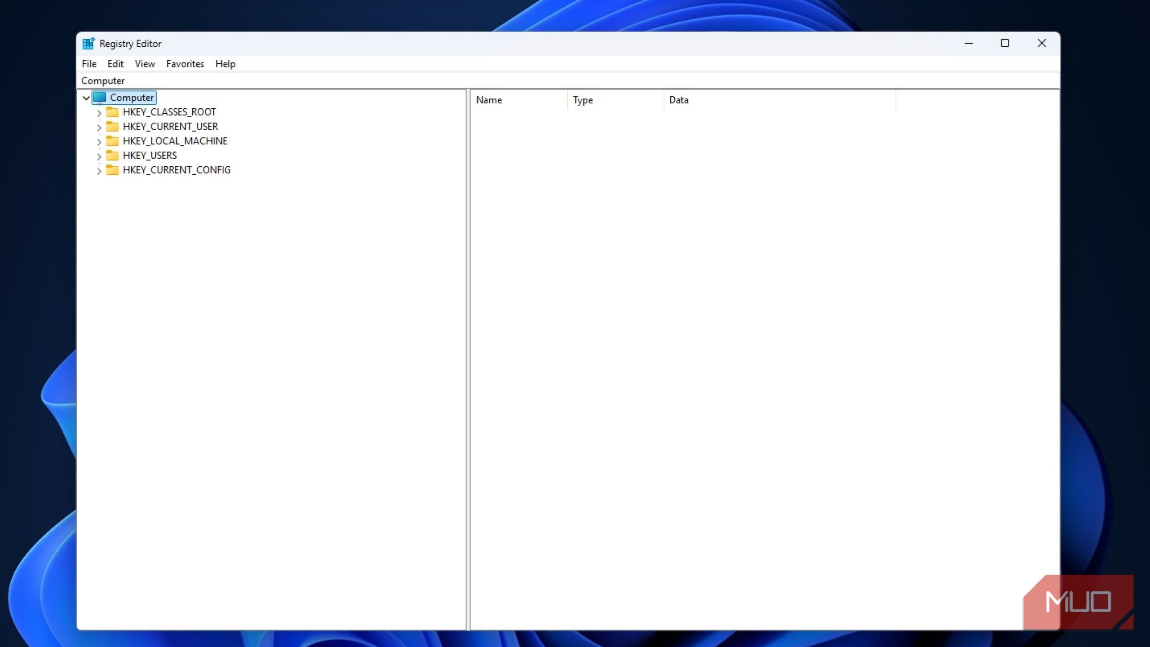The image size is (1150, 647).
Task: Select the Computer monitor icon in tree
Action: [x=100, y=97]
